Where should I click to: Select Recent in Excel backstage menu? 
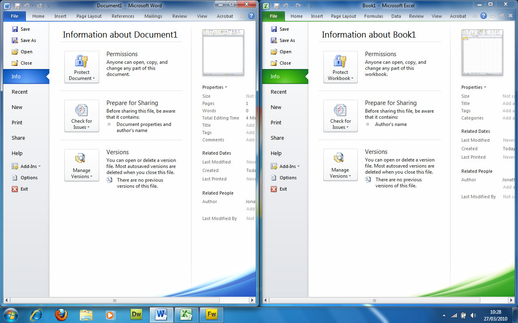click(278, 92)
